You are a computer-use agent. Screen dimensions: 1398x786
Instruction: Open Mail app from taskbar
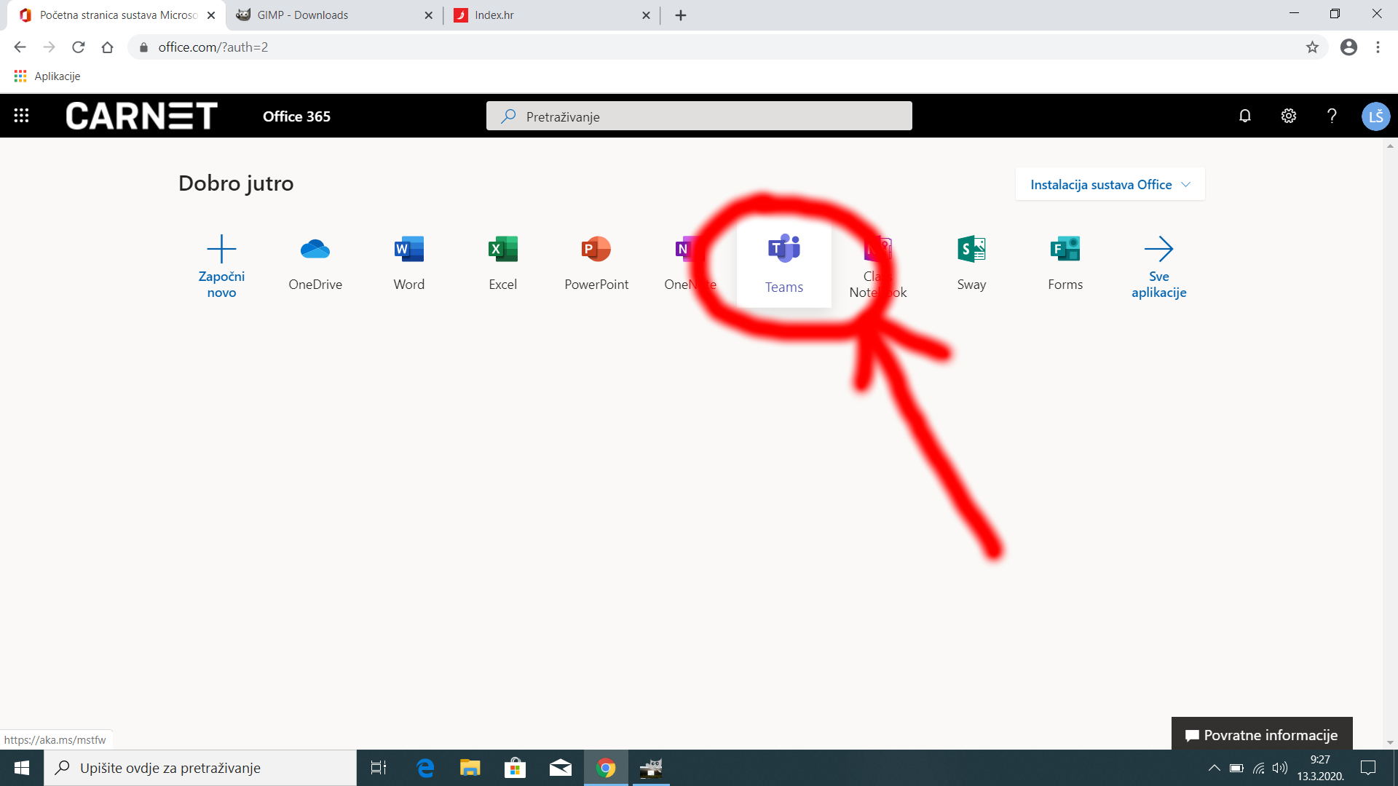pyautogui.click(x=561, y=768)
